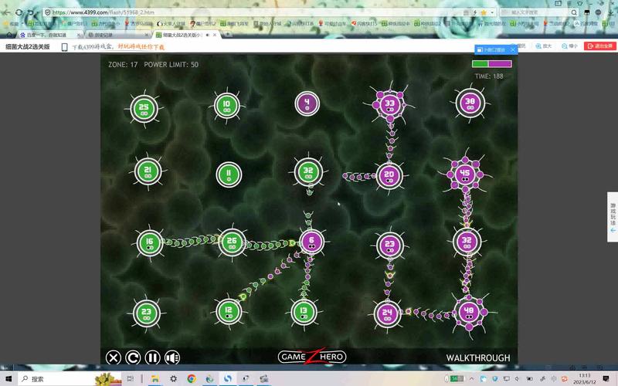Open the WALKTHROUGH link
618x386 pixels.
click(x=477, y=357)
